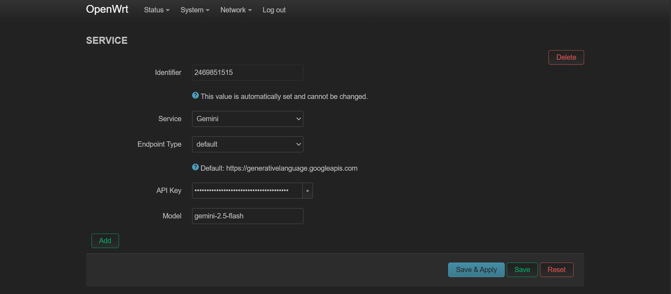Viewport: 671px width, 294px height.
Task: Delete this service entry
Action: [566, 58]
